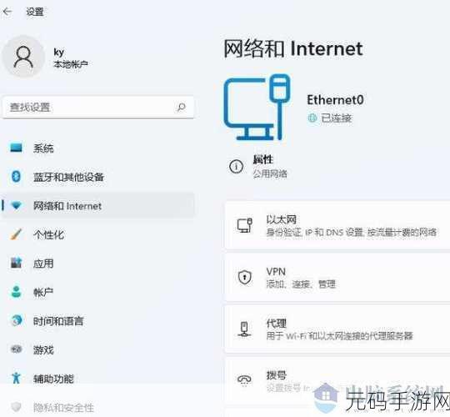Click the 网络和 Internet page heading
This screenshot has height=417, width=450.
click(293, 48)
